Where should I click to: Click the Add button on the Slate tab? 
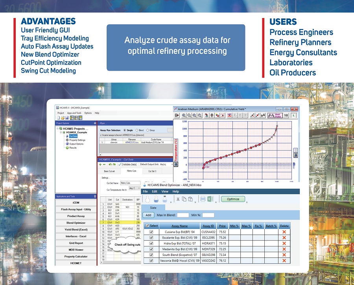(148, 215)
